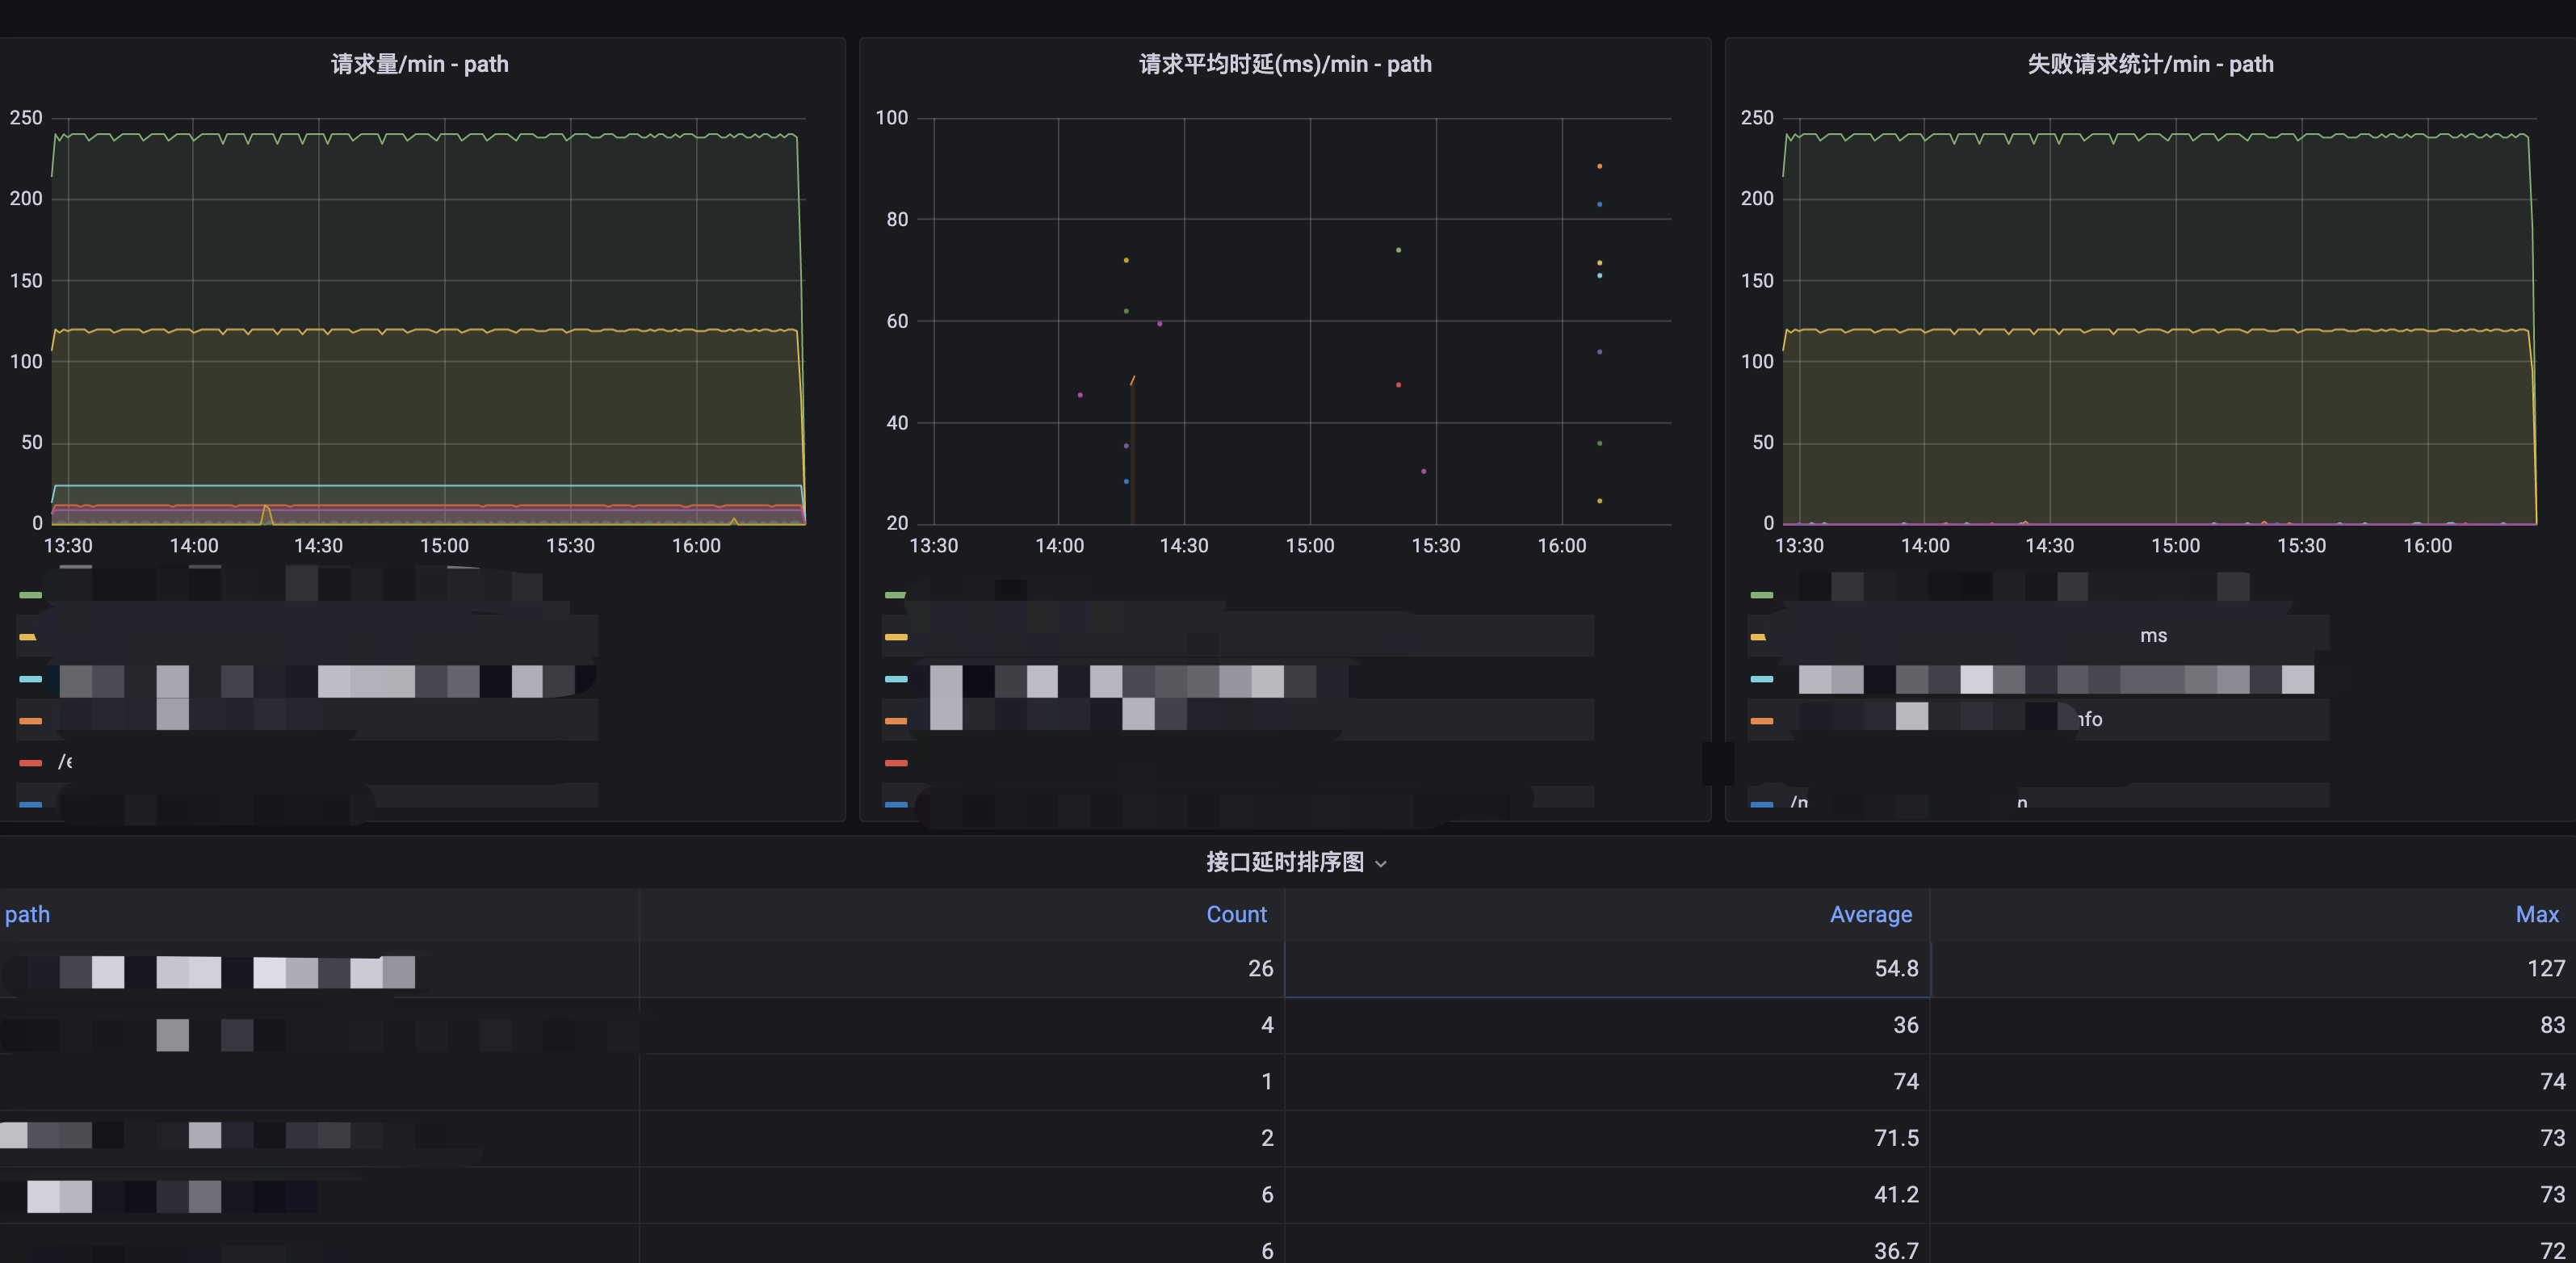Click the orange data point near 90 ms

(x=1600, y=166)
